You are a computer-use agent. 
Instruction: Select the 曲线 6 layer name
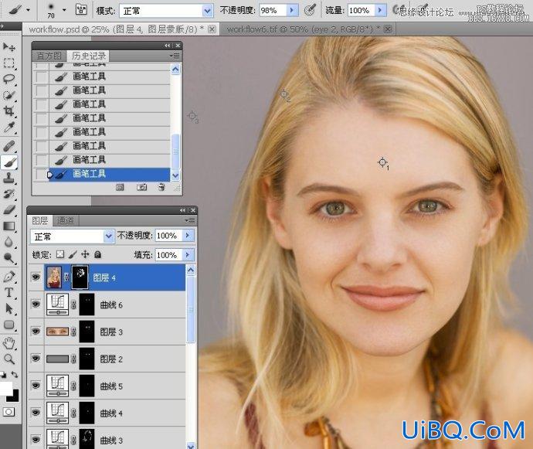click(x=111, y=304)
